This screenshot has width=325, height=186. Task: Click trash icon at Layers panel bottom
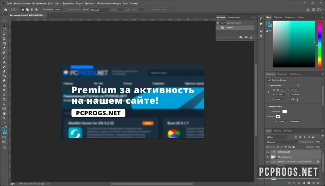pyautogui.click(x=318, y=183)
